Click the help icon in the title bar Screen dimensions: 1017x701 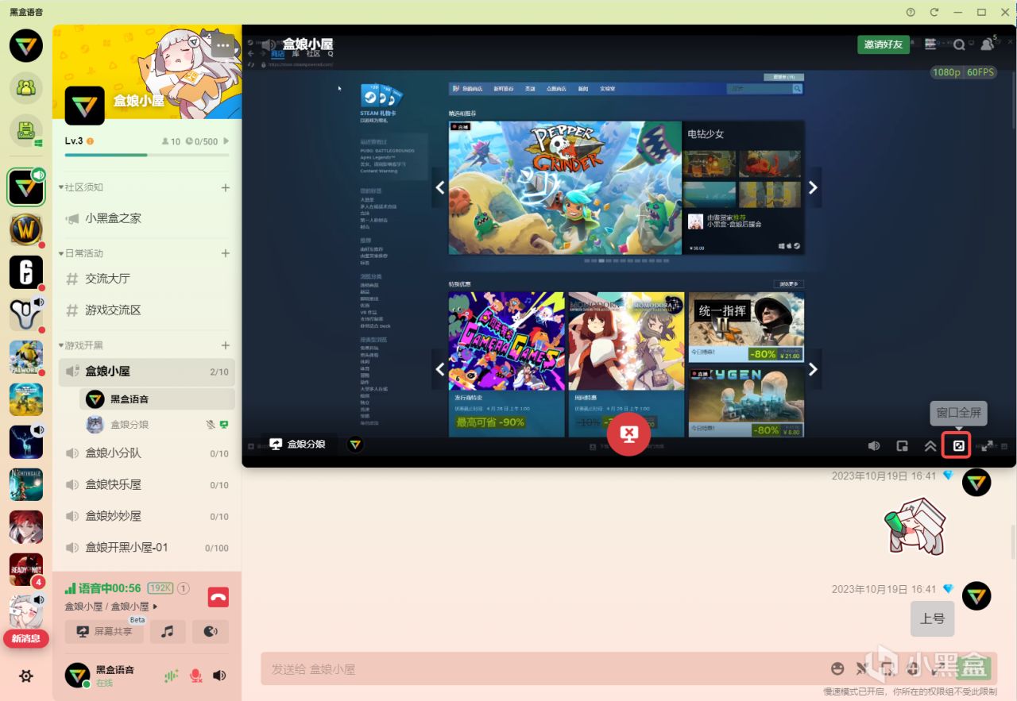pyautogui.click(x=911, y=12)
